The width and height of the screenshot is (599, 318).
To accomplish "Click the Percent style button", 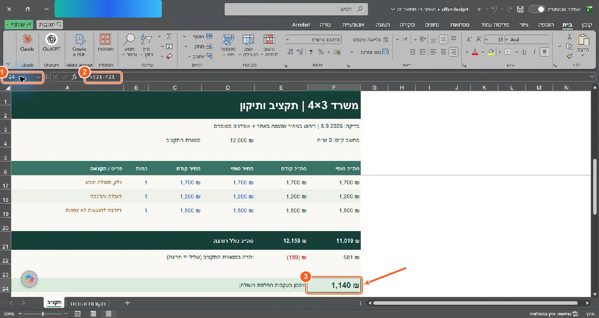I will coord(321,52).
